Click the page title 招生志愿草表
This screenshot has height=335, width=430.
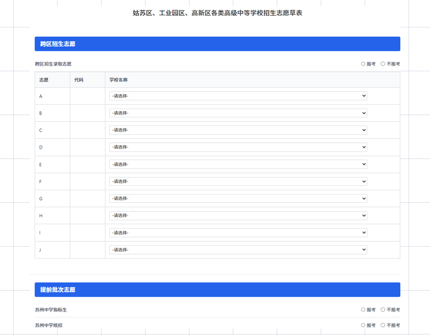point(217,13)
